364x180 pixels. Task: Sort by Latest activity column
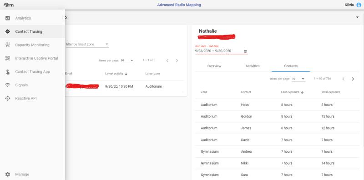(116, 74)
